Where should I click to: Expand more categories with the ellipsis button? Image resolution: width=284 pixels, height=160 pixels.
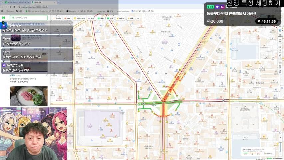point(138,18)
